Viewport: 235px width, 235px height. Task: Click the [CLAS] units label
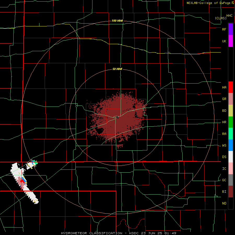click(221, 18)
